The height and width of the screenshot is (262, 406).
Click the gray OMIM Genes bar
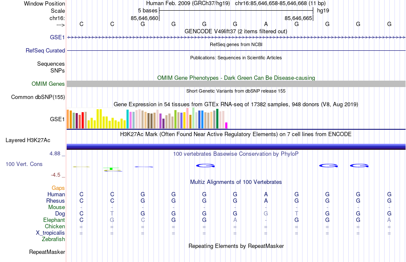(x=236, y=84)
